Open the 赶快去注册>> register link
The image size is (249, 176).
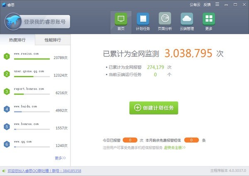pos(175,148)
